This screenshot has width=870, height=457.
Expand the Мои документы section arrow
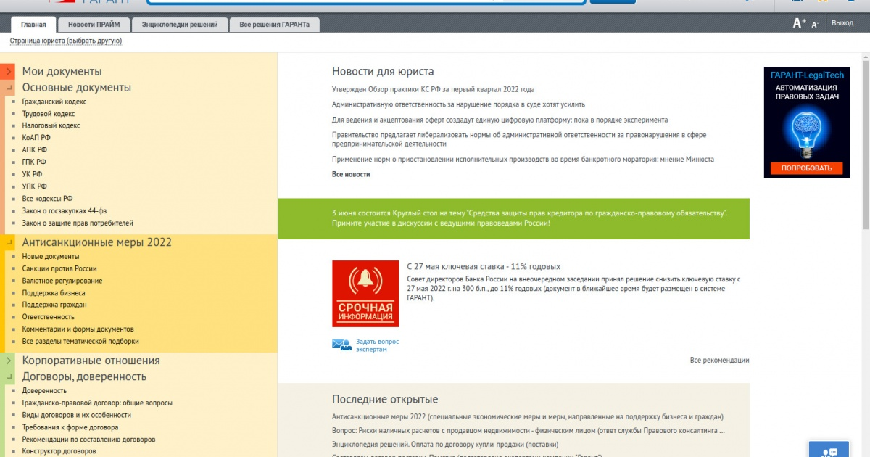coord(7,71)
